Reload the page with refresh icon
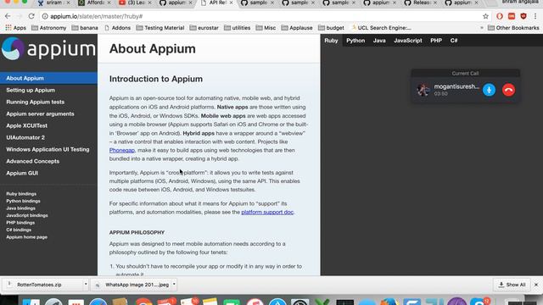Viewport: 543px width, 305px height. point(31,16)
